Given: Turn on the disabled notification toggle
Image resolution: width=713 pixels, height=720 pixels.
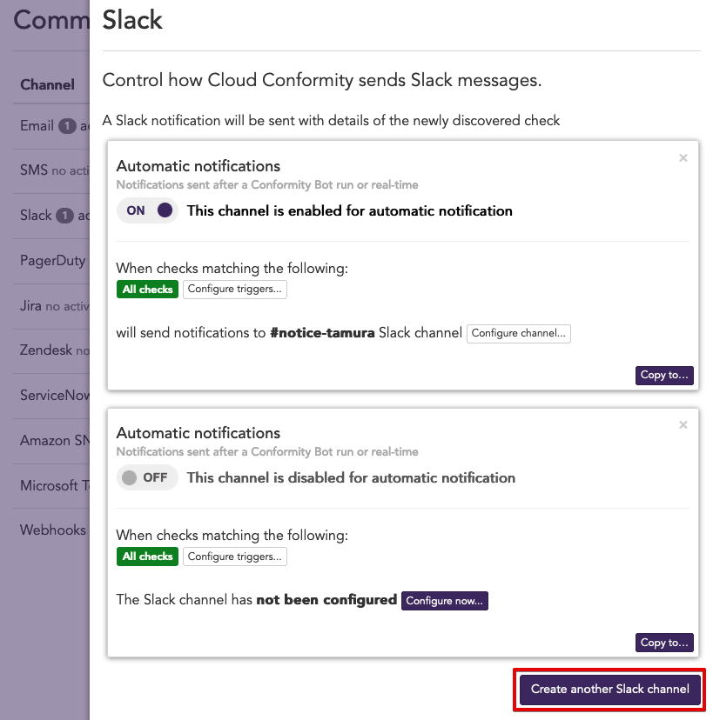Looking at the screenshot, I should [147, 477].
